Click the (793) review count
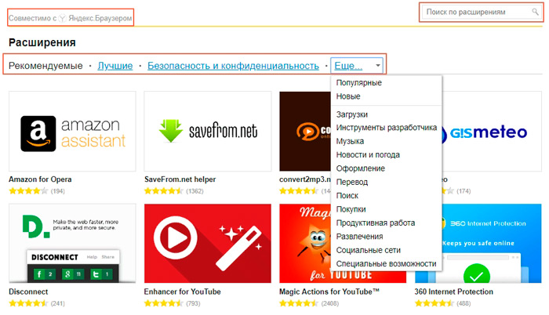The image size is (549, 315). [x=193, y=303]
